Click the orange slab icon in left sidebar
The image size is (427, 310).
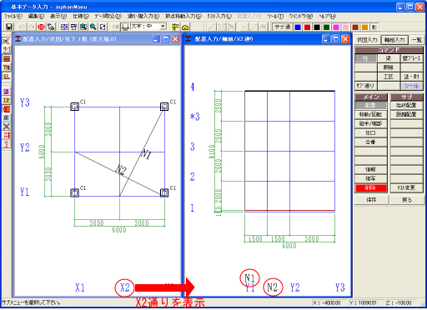coord(7,59)
